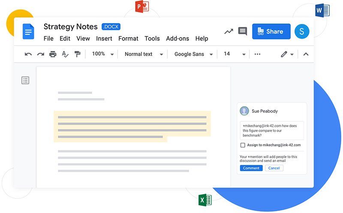The width and height of the screenshot is (343, 213).
Task: Click the .DOCX format badge
Action: 111,27
